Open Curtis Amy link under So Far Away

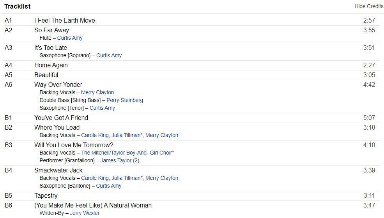70,38
